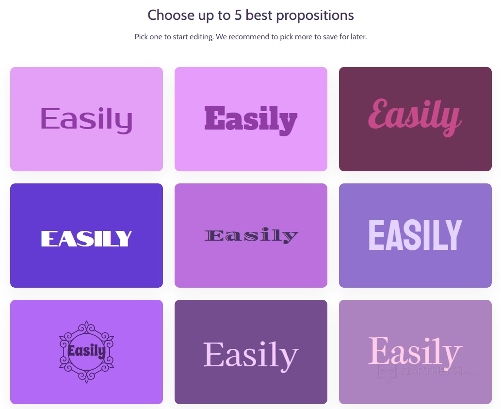
Task: Click the bold purple slab Easily wordmark
Action: click(x=251, y=119)
